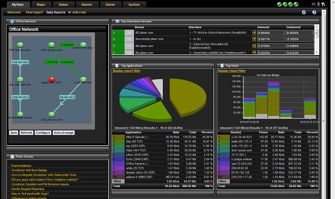Viewport: 335px width, 199px height.
Task: Click the Refresh button under the map
Action: coord(26,133)
